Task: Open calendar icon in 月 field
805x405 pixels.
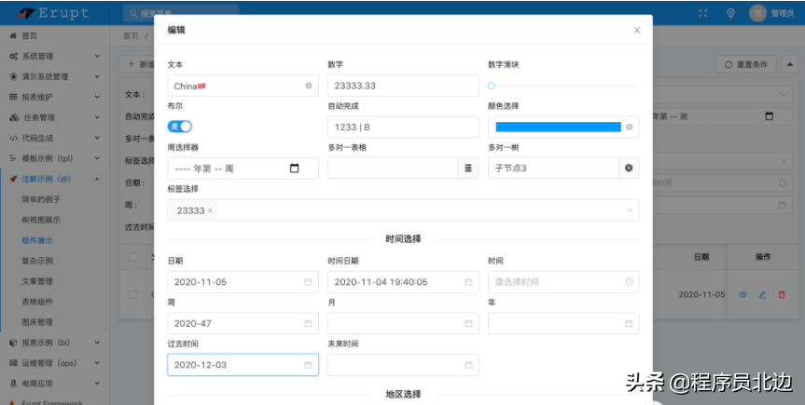Action: pyautogui.click(x=468, y=323)
